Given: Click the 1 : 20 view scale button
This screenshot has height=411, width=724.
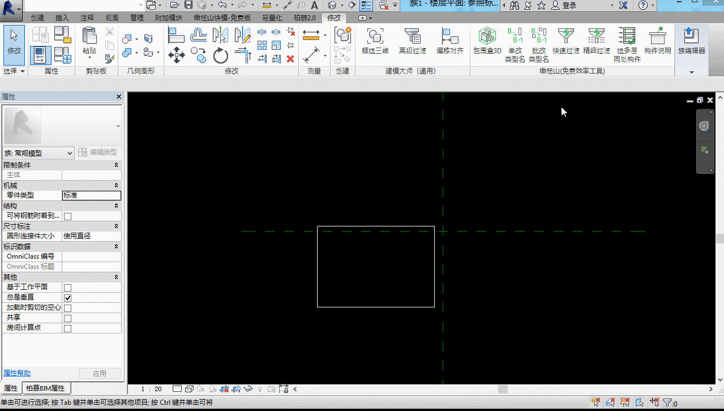Looking at the screenshot, I should pyautogui.click(x=151, y=389).
